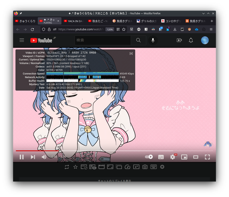
Task: Search with voice microphone button
Action: (153, 40)
